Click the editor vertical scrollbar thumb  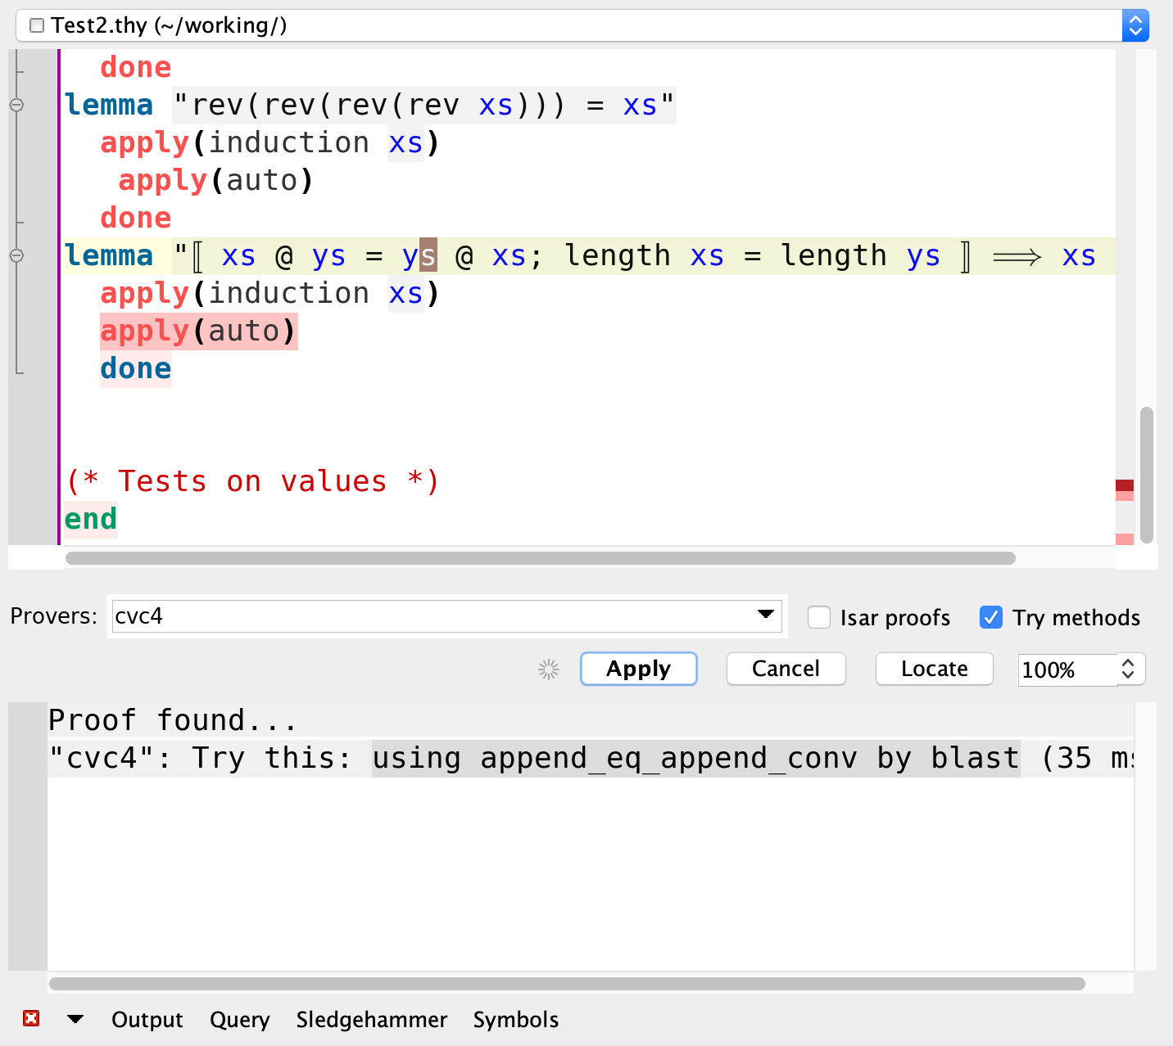click(x=1147, y=475)
